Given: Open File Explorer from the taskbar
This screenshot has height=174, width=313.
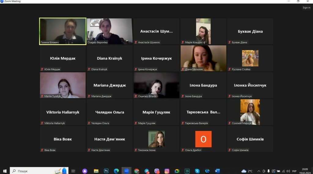Looking at the screenshot, I should [96, 171].
